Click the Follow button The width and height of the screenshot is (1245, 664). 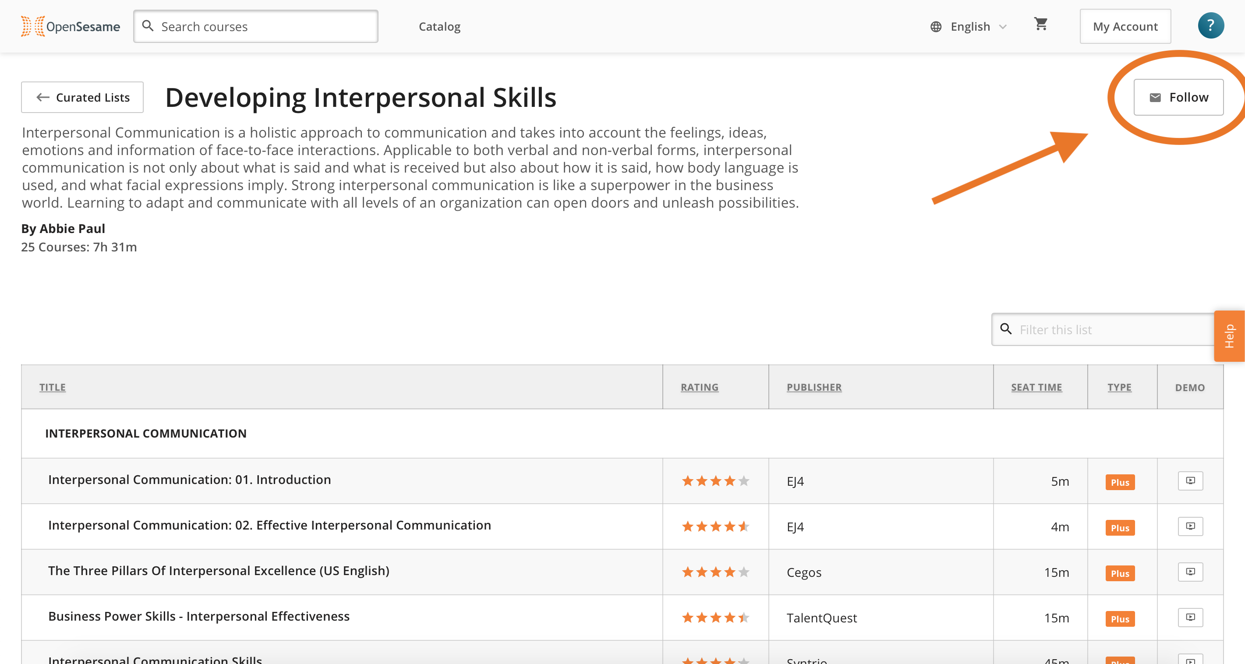(1178, 97)
